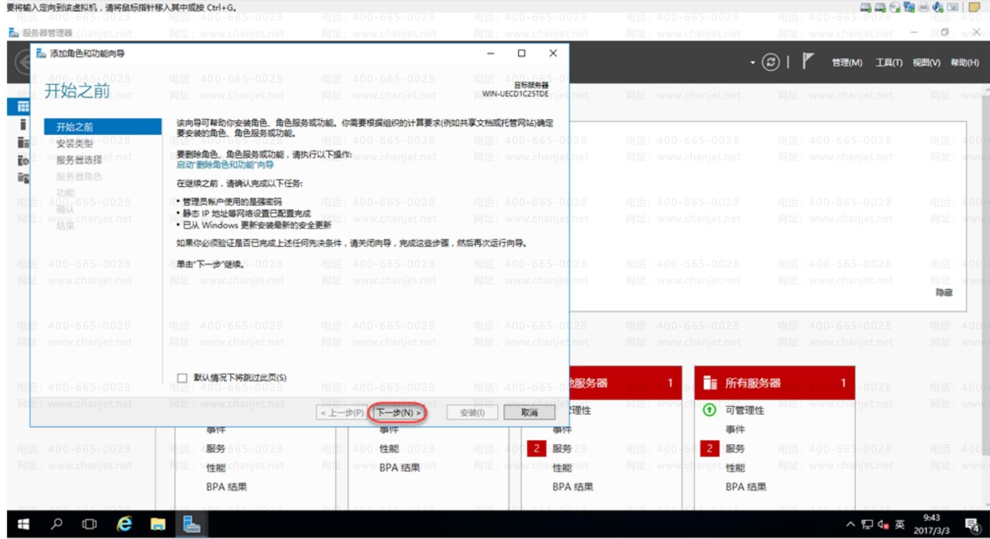990x539 pixels.
Task: Click 服务 in the 所有服务器 tile
Action: pyautogui.click(x=735, y=449)
